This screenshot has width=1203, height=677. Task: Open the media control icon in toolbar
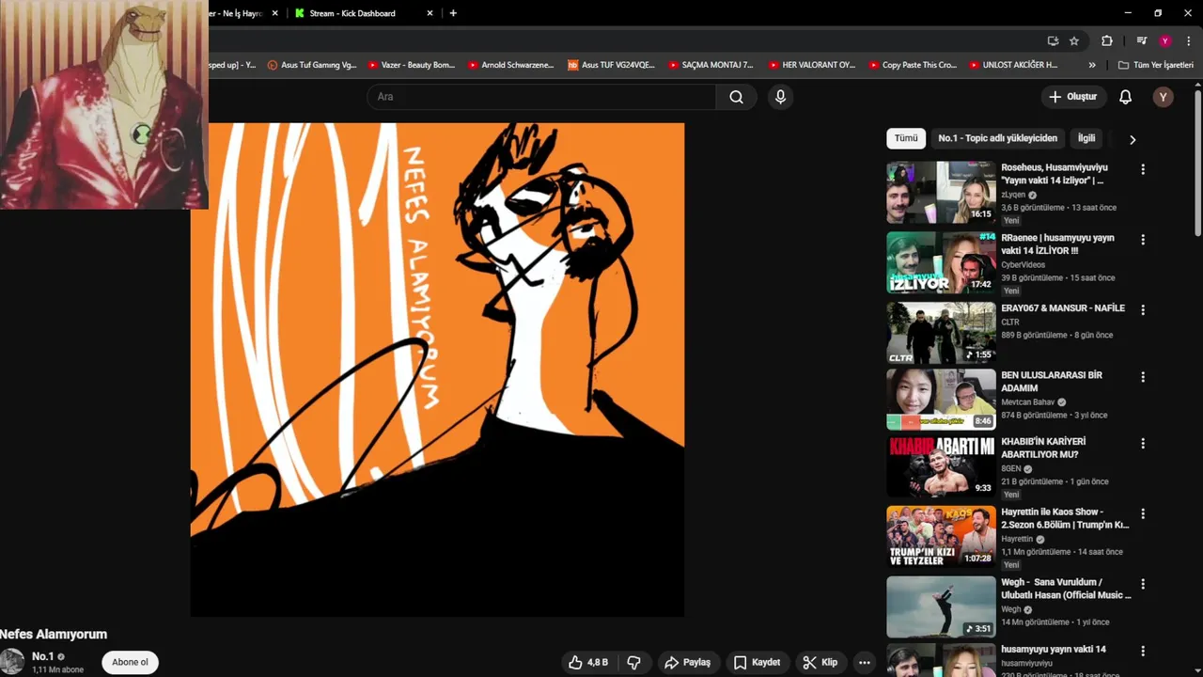point(1142,40)
